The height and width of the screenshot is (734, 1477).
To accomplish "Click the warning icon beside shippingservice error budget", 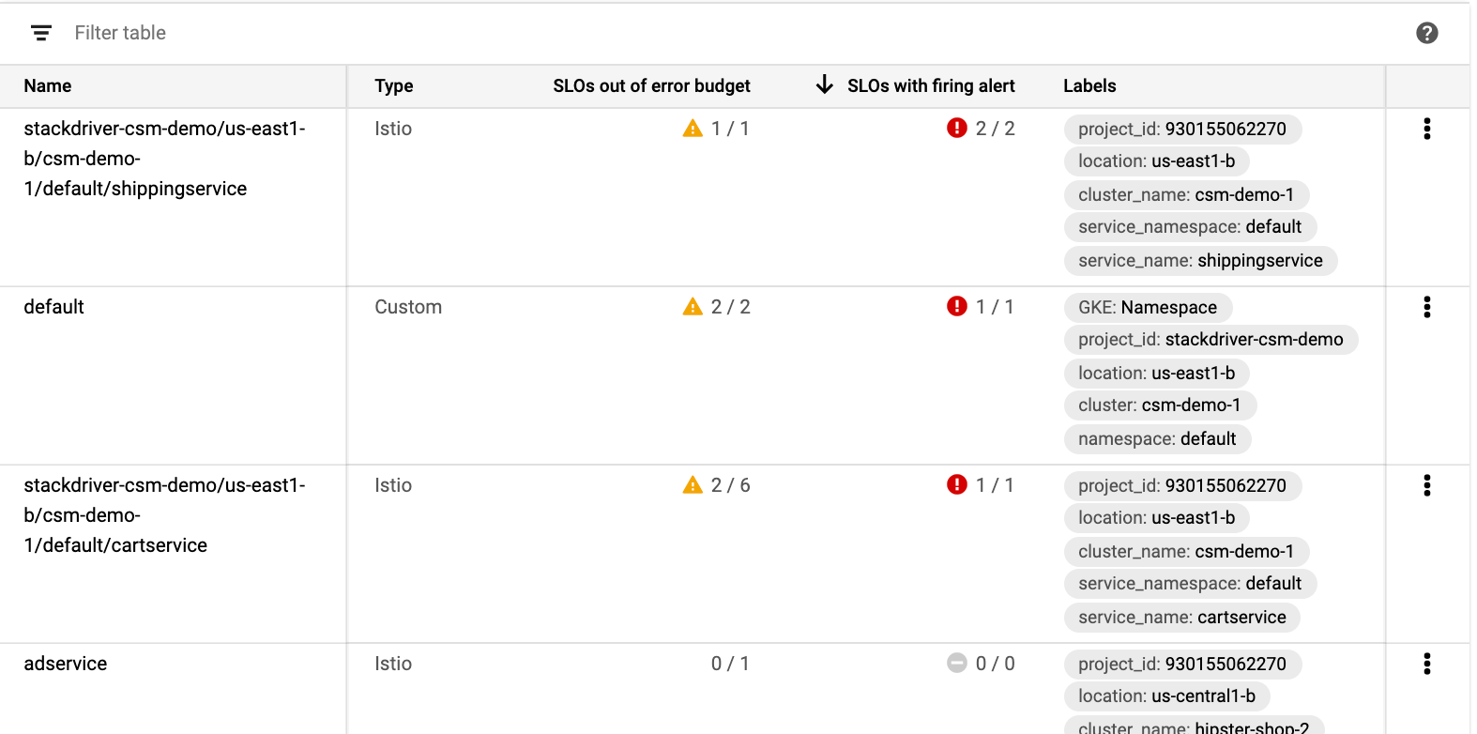I will click(x=693, y=128).
